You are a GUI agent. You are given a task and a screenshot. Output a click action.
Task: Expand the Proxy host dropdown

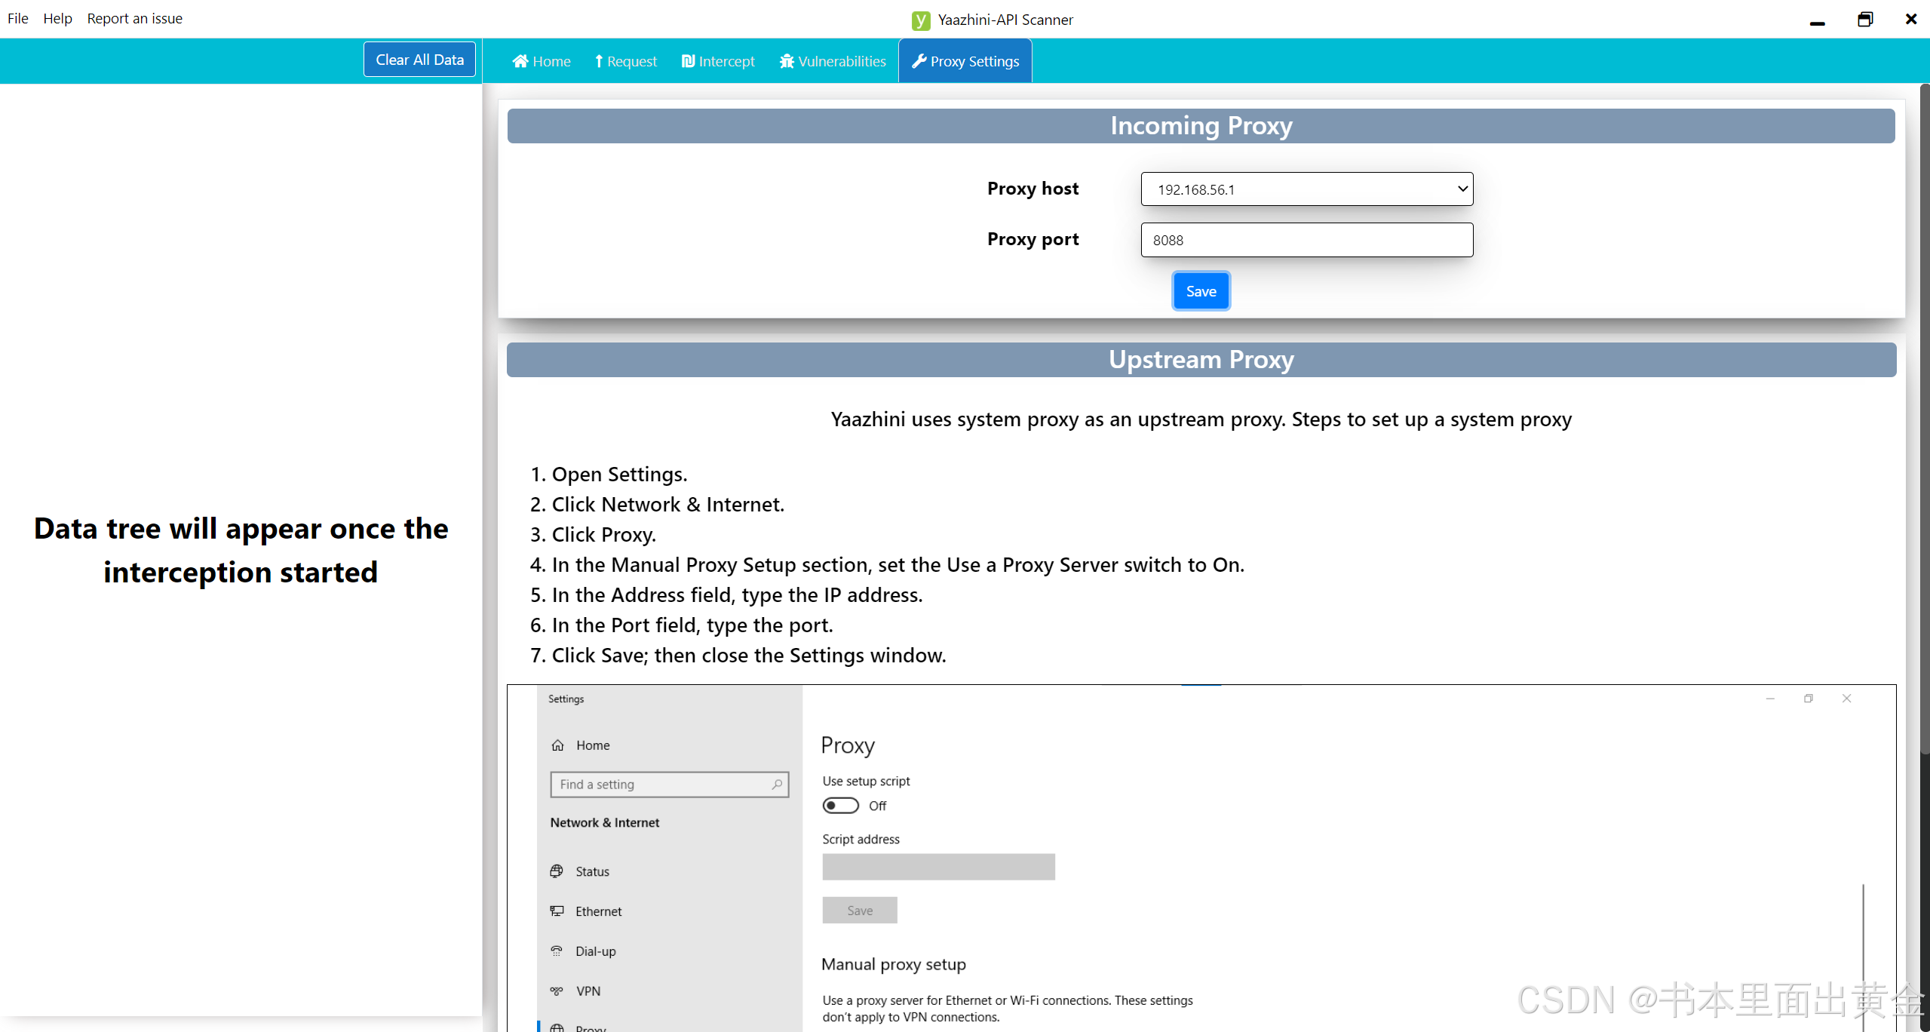1306,189
